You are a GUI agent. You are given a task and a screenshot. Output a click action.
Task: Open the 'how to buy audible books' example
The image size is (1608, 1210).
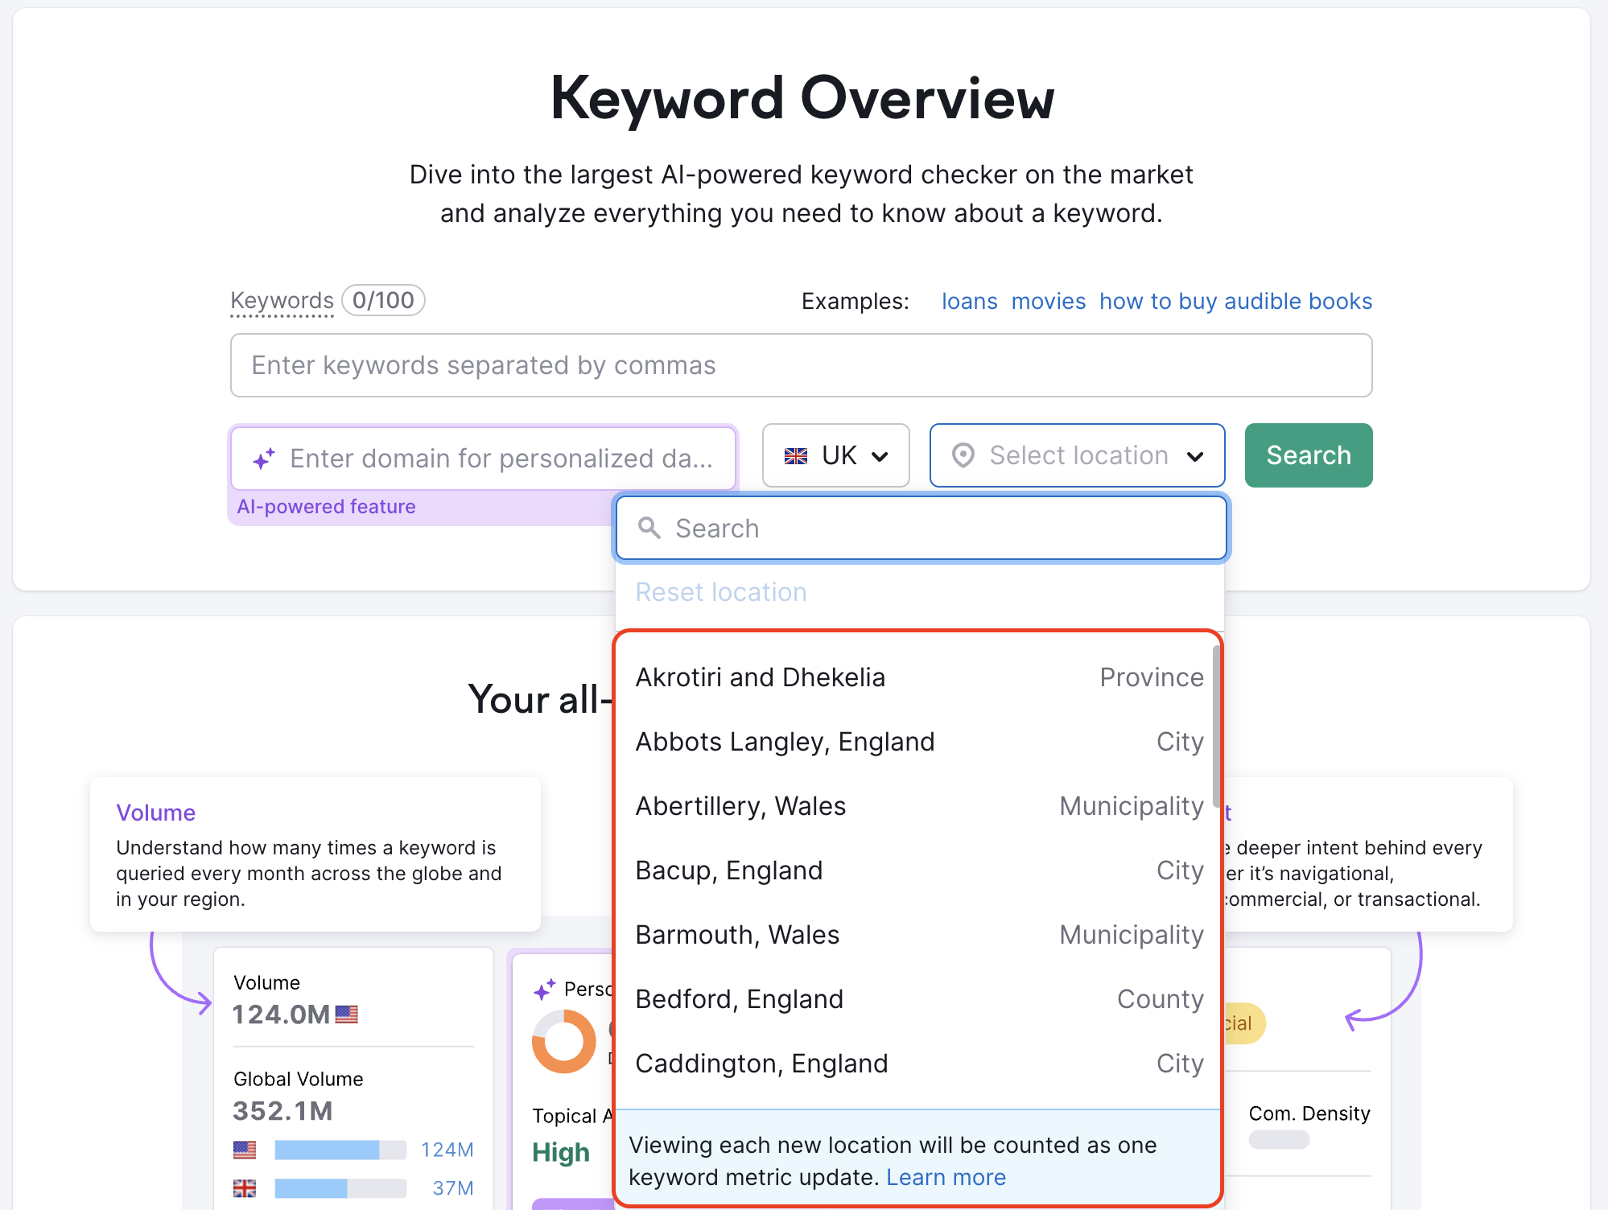(1235, 301)
